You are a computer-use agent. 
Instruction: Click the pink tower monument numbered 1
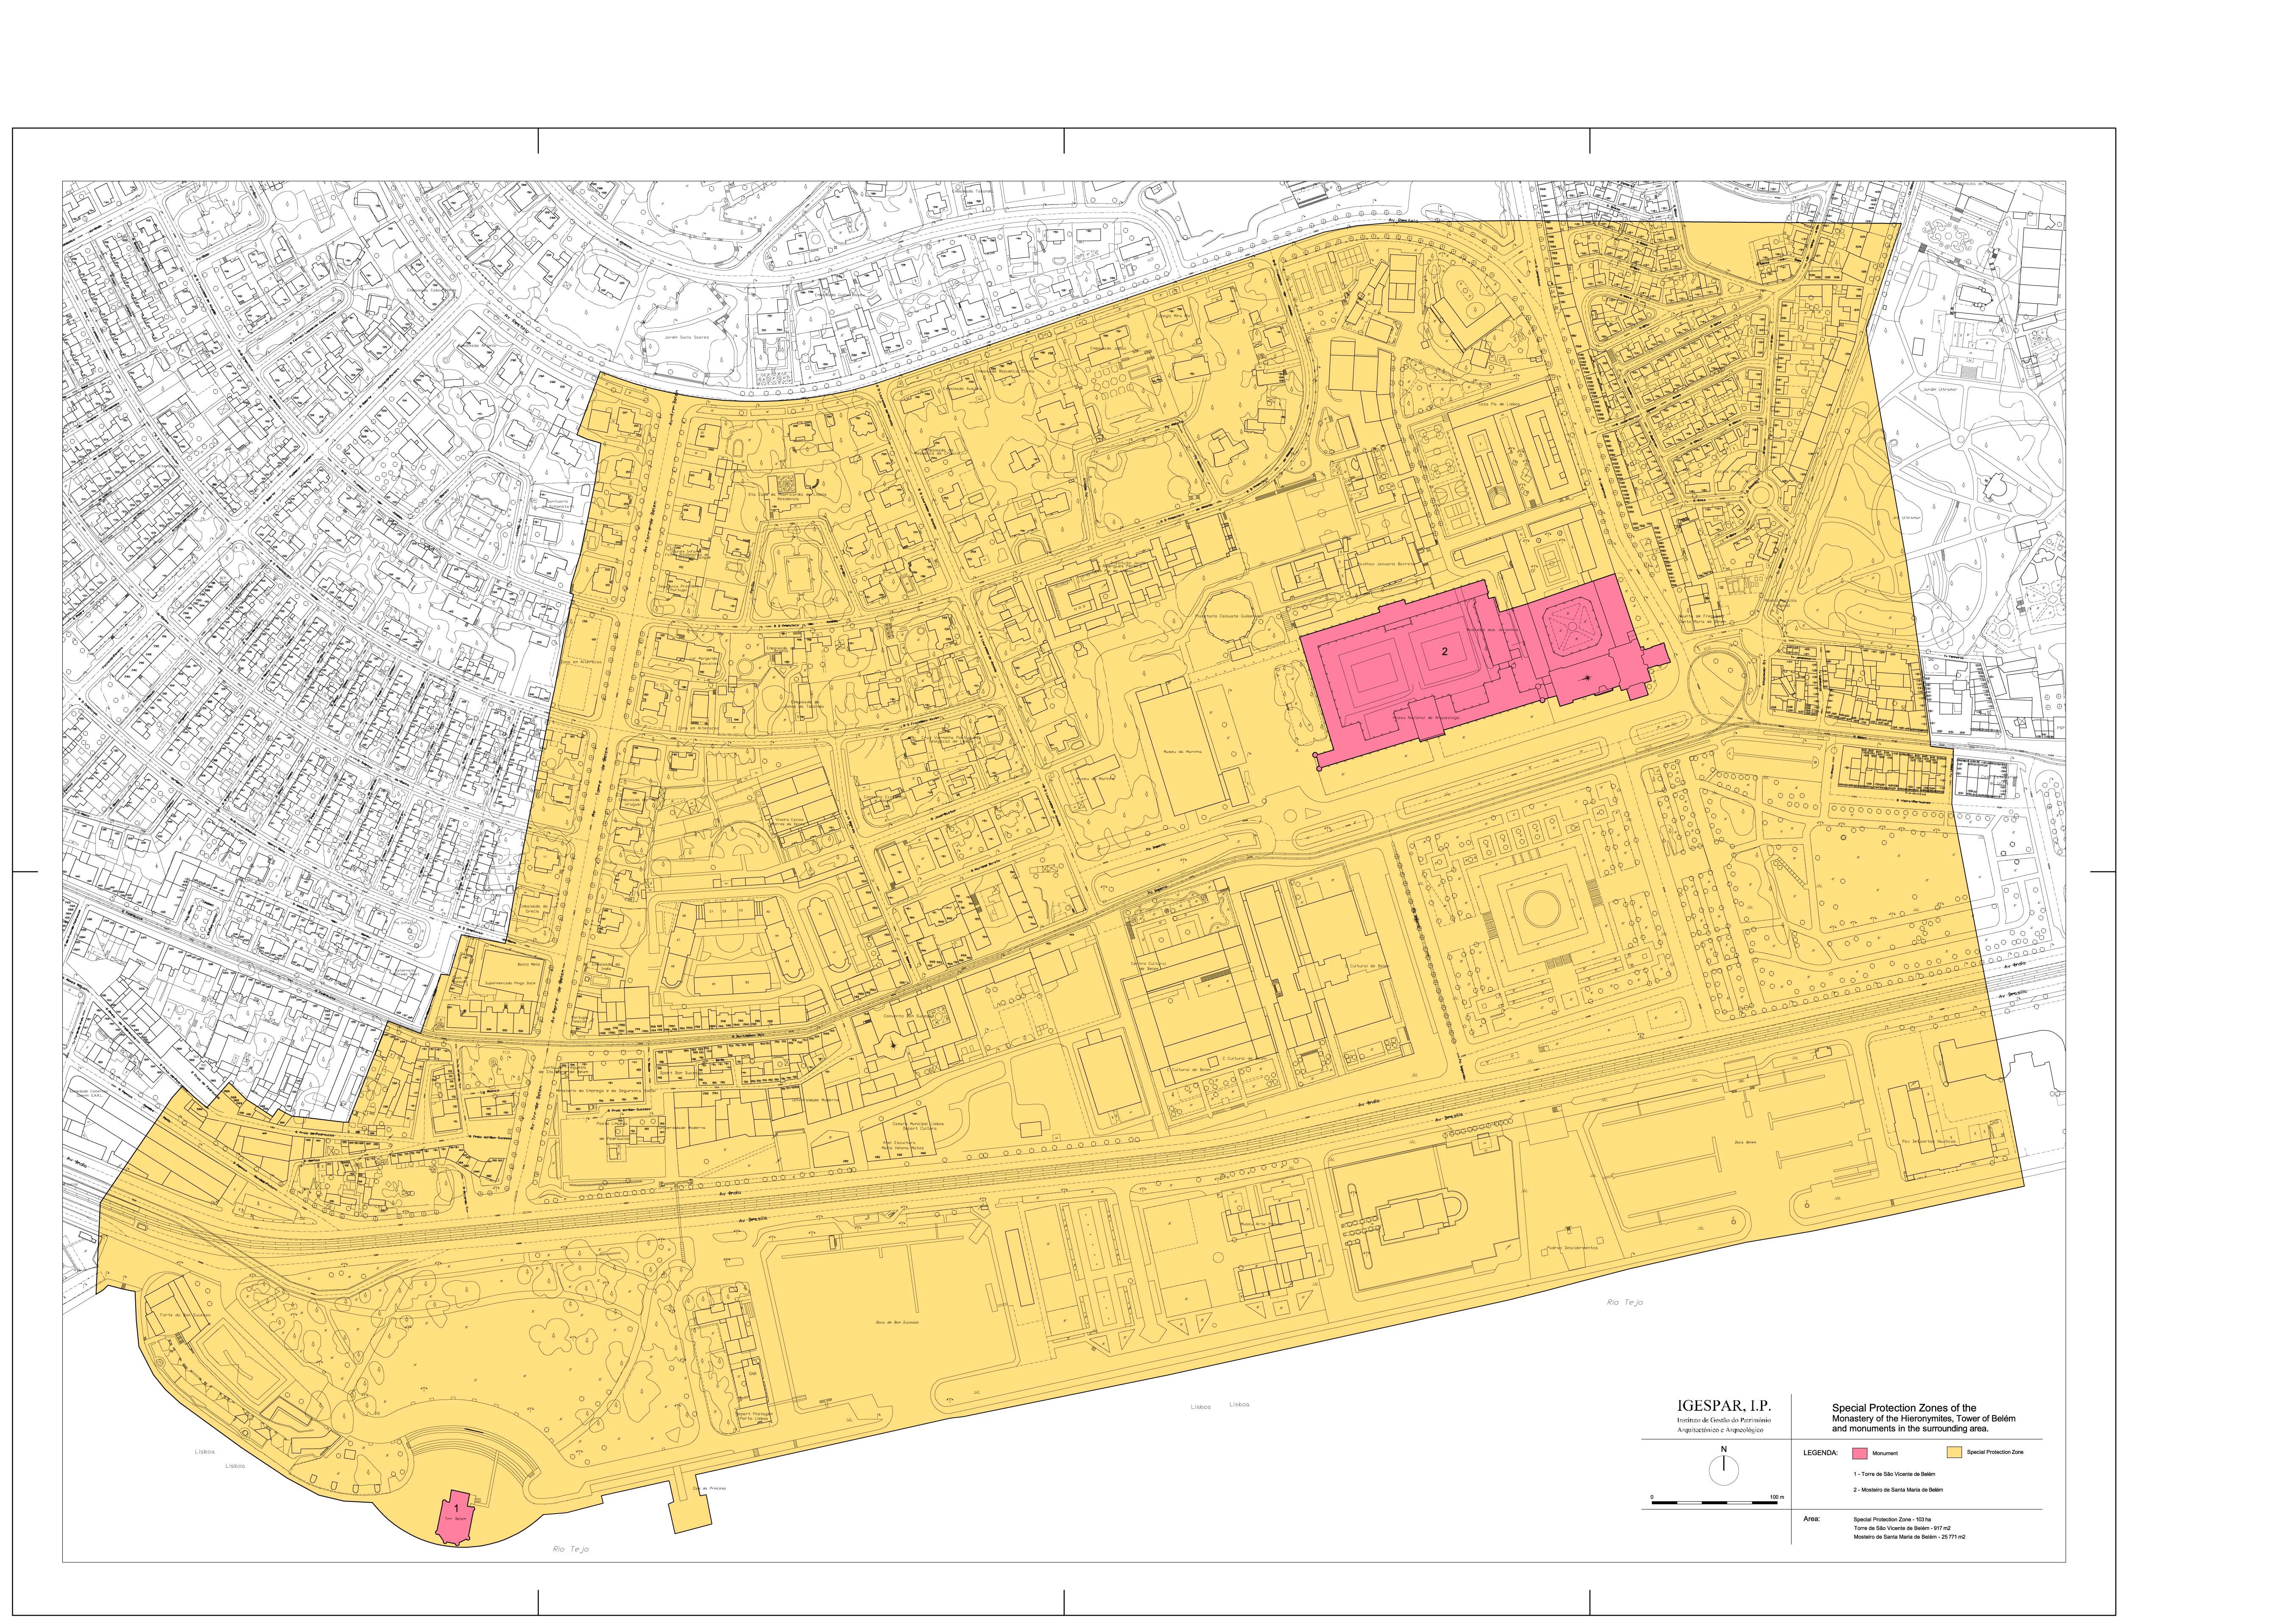(455, 1518)
